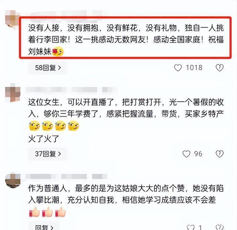237x230 pixels.
Task: Open third commenter's round avatar
Action: tap(13, 180)
